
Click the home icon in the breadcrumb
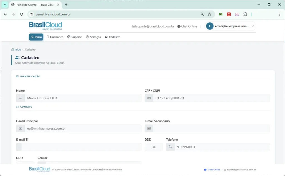[x=13, y=49]
